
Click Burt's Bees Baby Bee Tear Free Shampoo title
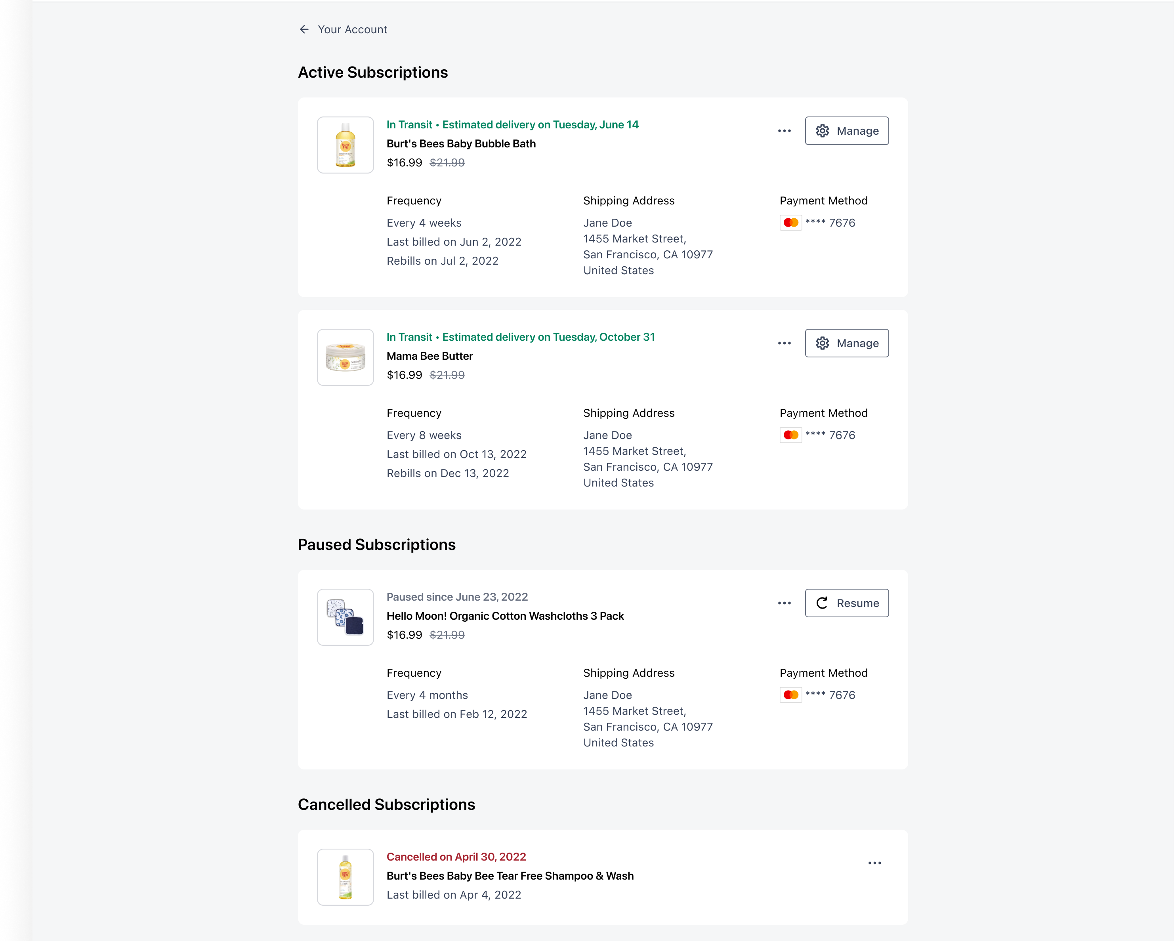[510, 876]
